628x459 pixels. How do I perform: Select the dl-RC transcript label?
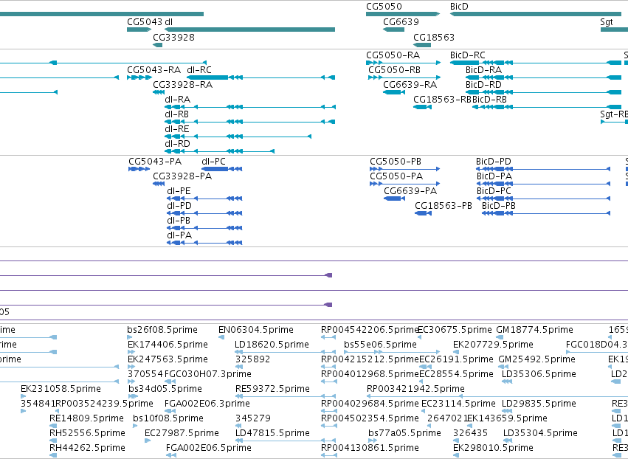pos(199,69)
